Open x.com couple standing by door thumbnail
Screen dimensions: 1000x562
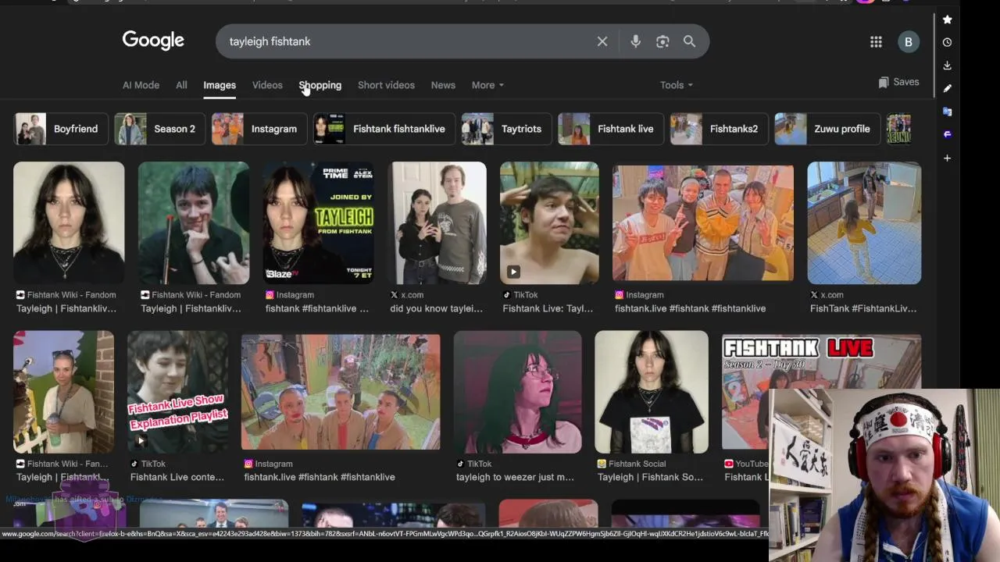click(437, 222)
